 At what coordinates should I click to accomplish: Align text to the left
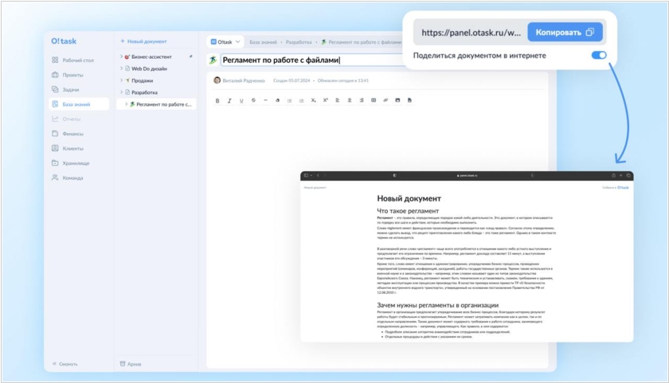[338, 100]
